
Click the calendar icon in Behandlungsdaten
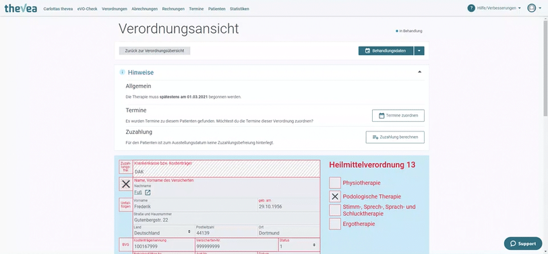(367, 51)
